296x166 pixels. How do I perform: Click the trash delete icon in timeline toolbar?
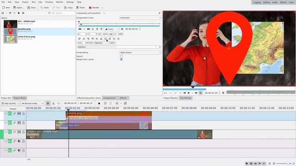pyautogui.click(x=111, y=103)
